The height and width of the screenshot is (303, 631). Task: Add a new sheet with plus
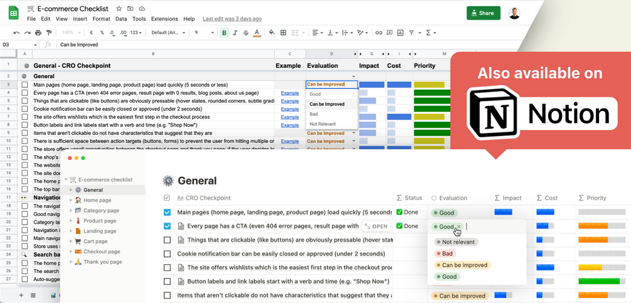[21, 295]
